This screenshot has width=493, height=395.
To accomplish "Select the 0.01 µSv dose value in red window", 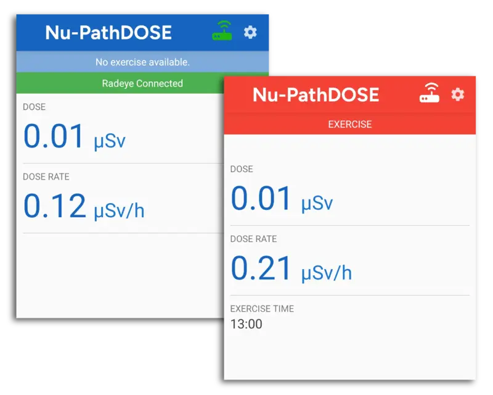I will [282, 199].
